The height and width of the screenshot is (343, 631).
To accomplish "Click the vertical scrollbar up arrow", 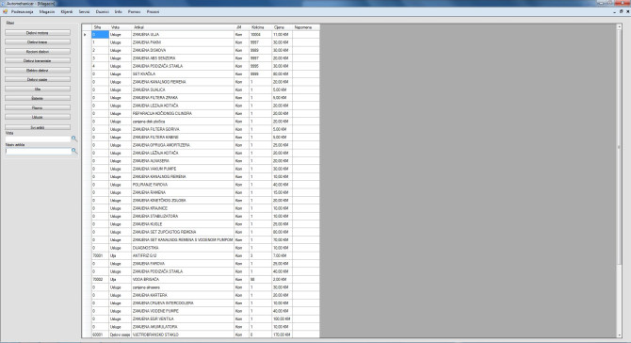I will coord(620,26).
